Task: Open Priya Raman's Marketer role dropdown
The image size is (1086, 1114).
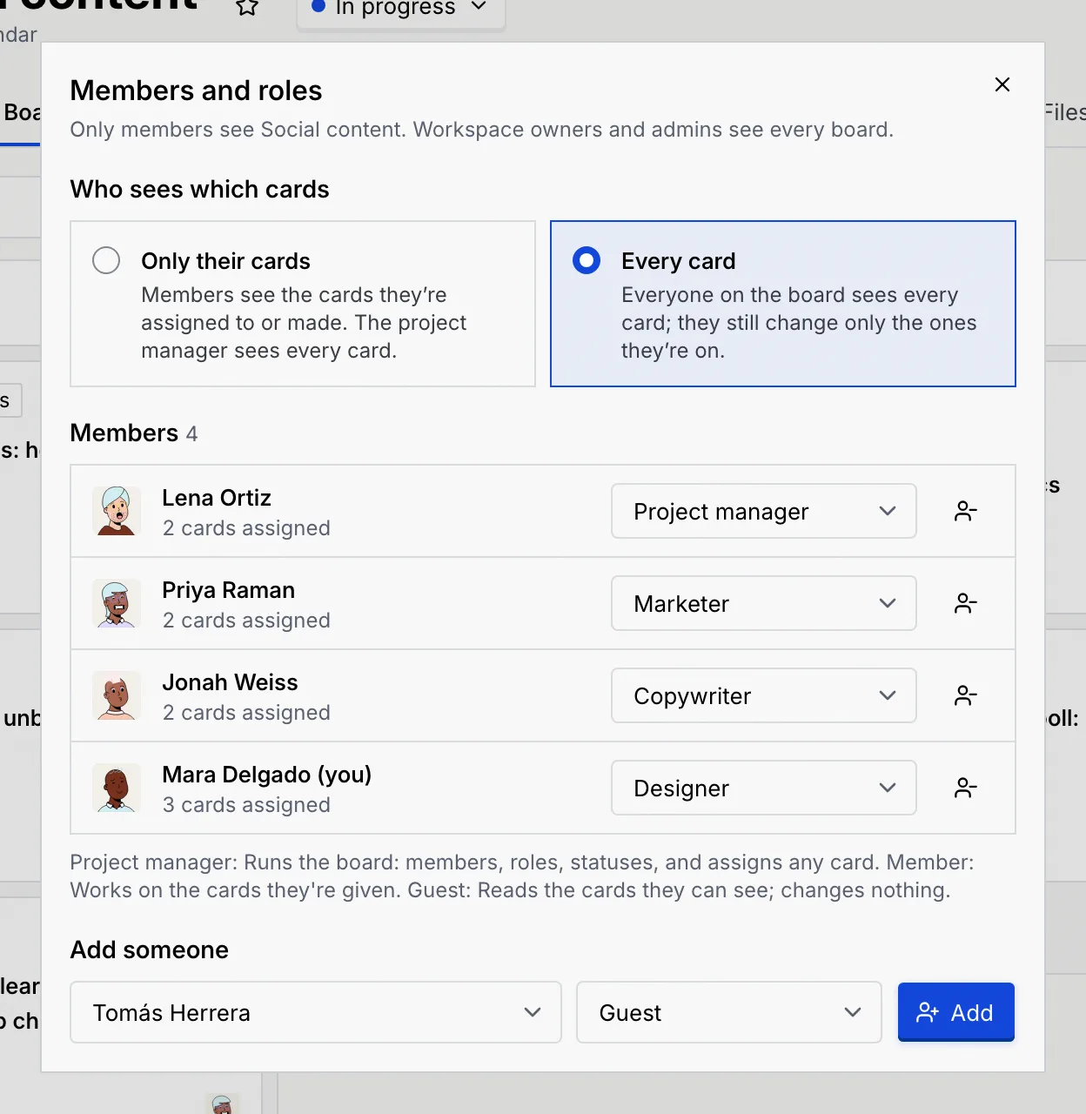Action: 764,603
